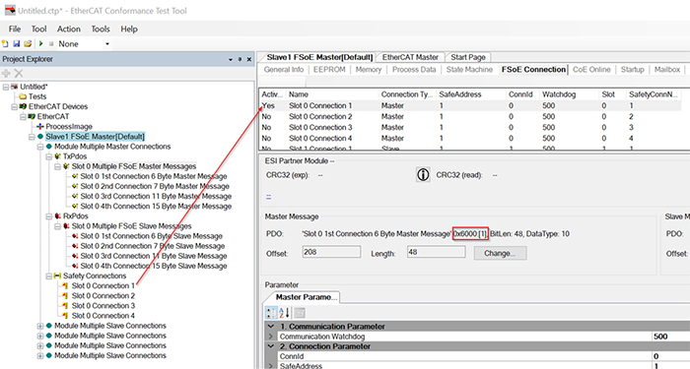Click the Slot 0 Multiple FSoE Master Messages icon

pyautogui.click(x=66, y=166)
